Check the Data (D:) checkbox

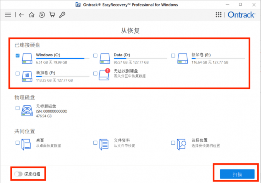pyautogui.click(x=95, y=56)
